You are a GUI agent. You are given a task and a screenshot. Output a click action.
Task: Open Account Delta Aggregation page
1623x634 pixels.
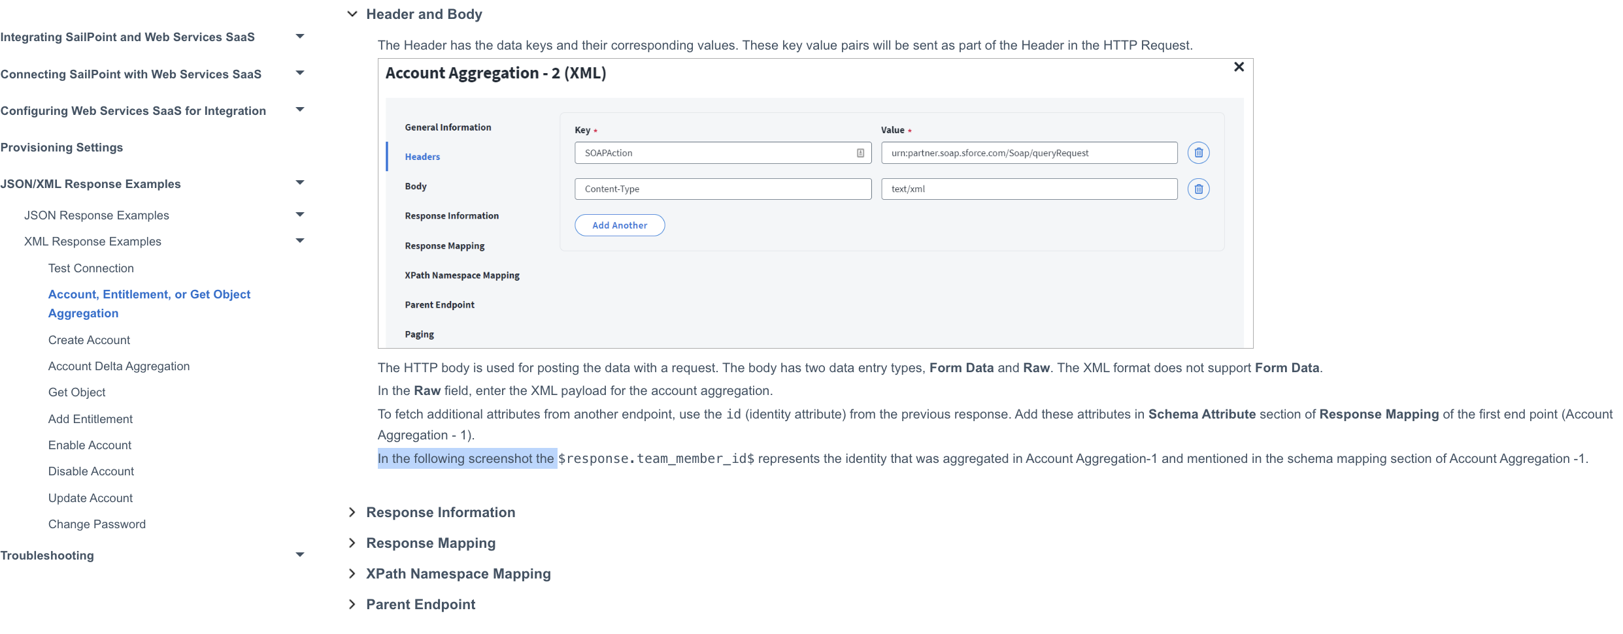tap(119, 366)
